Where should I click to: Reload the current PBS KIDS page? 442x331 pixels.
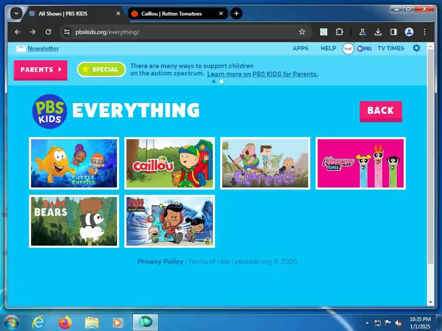point(48,32)
